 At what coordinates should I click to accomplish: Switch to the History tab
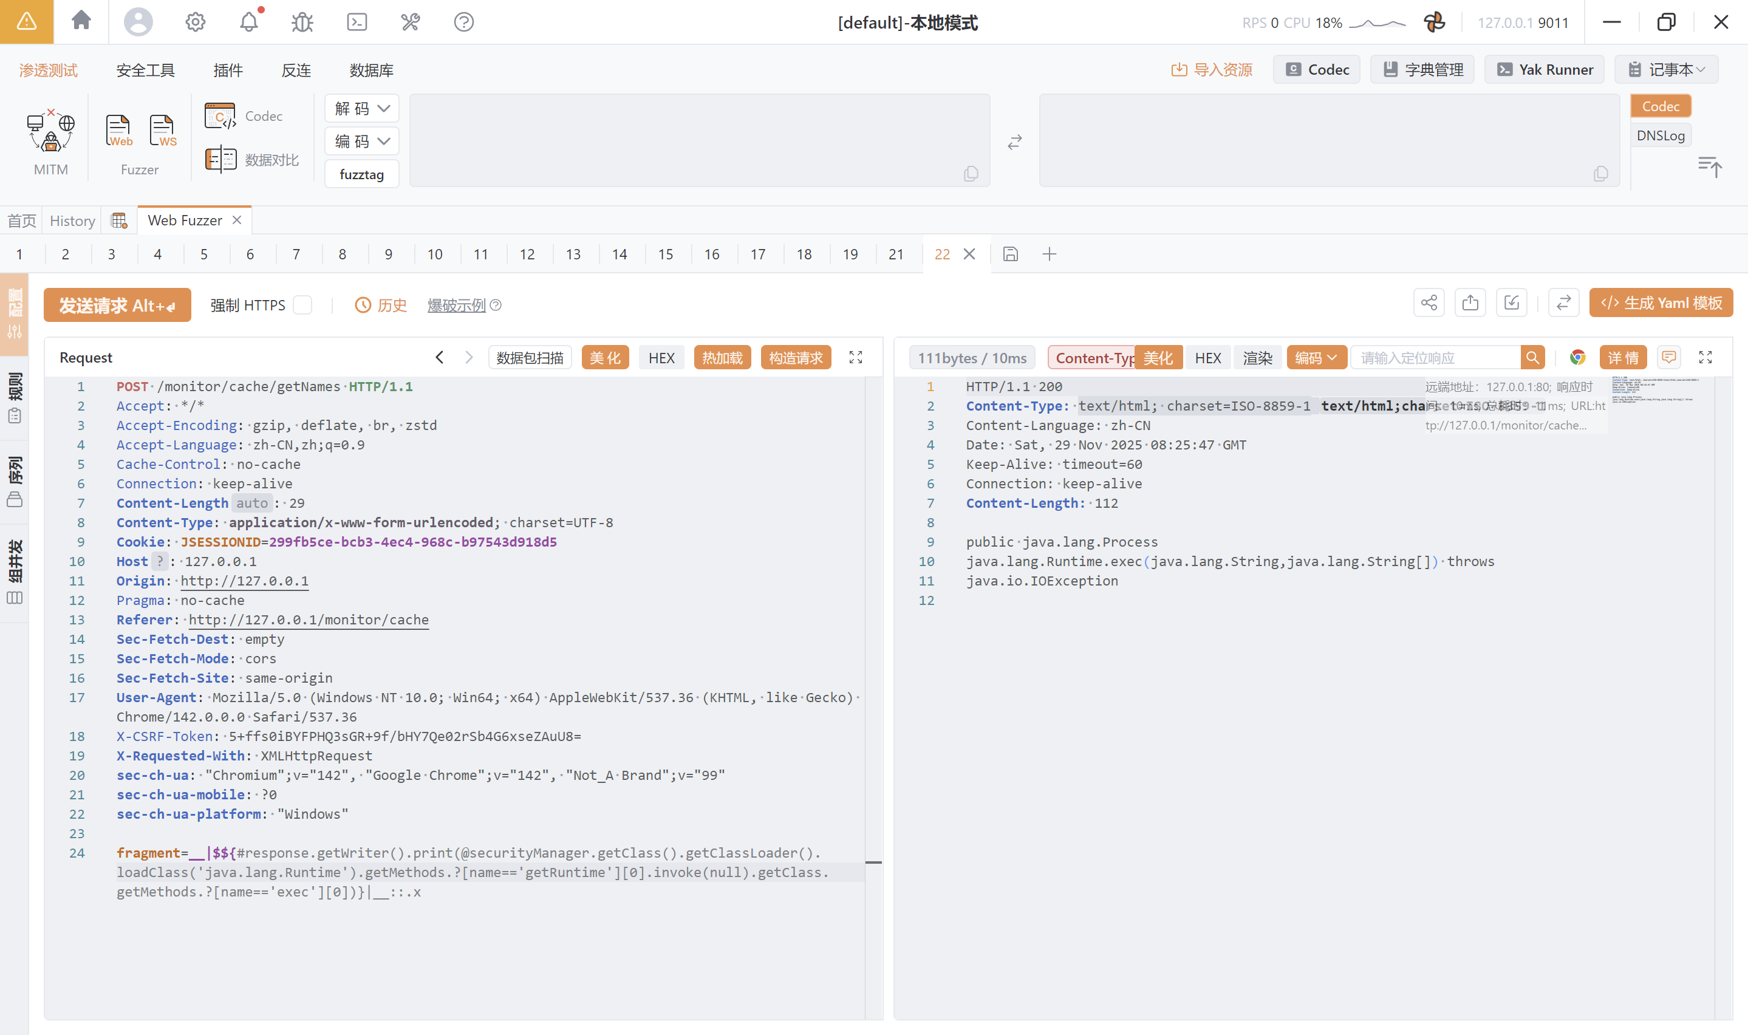click(72, 220)
